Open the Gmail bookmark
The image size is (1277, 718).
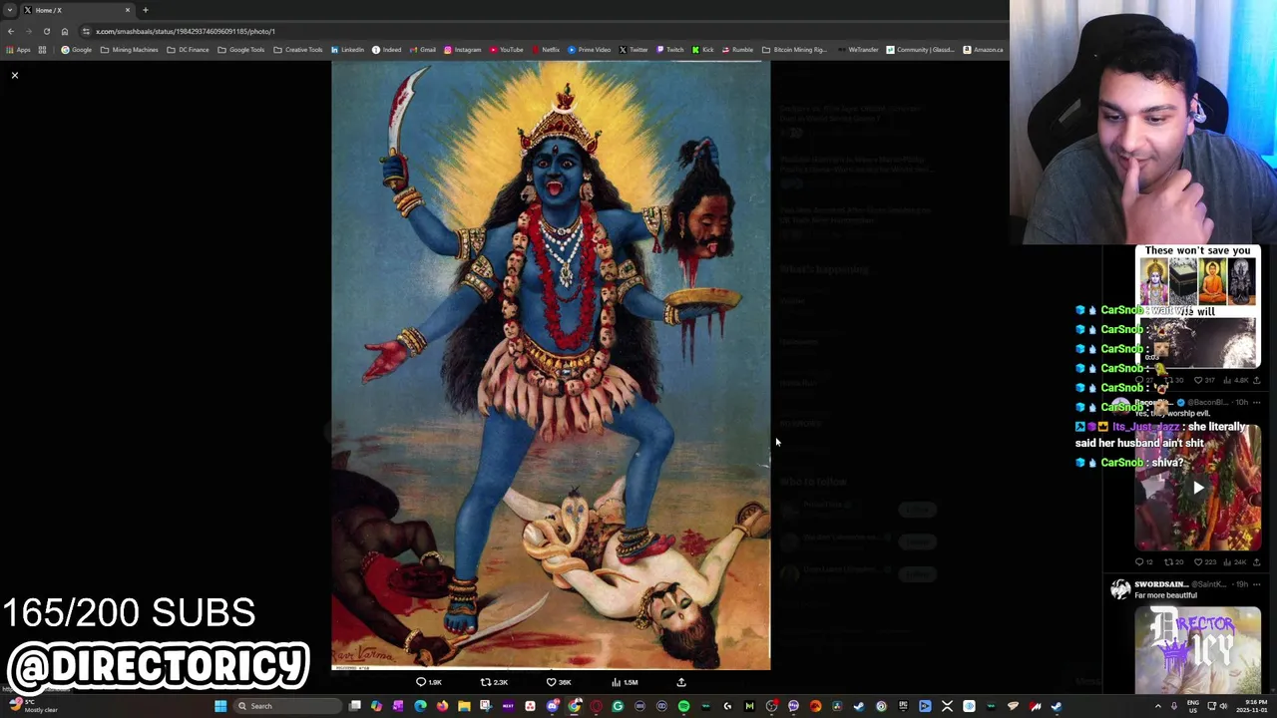click(422, 50)
